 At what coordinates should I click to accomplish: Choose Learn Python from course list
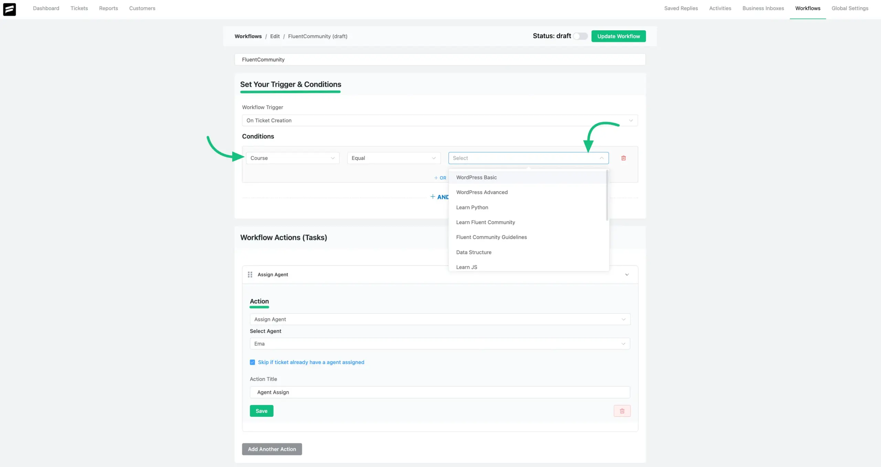472,207
